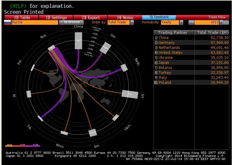Screen dimensions: 232x165
Task: Click the Total Trade order field
Action: coord(119,22)
